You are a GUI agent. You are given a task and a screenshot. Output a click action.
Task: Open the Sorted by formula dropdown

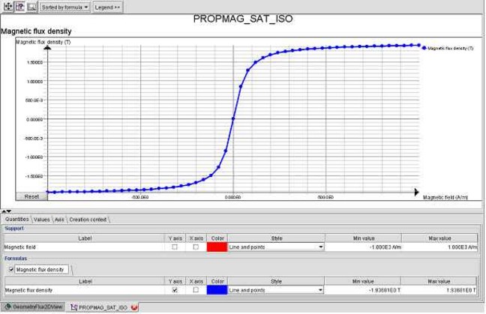click(64, 7)
